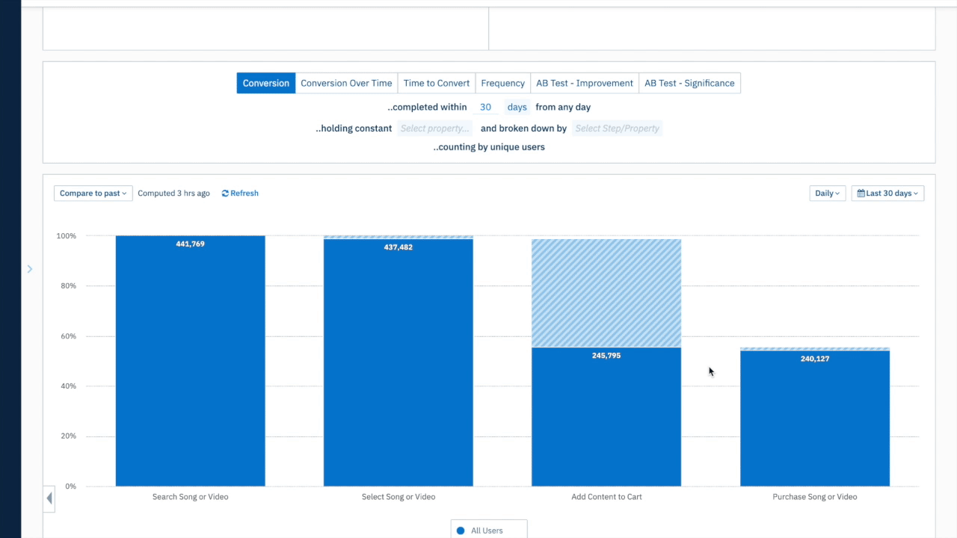Viewport: 957px width, 538px height.
Task: Switch to the Conversion Over Time tab
Action: click(x=346, y=83)
